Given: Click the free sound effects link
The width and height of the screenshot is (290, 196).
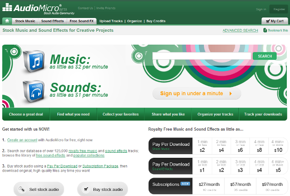Looking at the screenshot, I should pos(51,156).
